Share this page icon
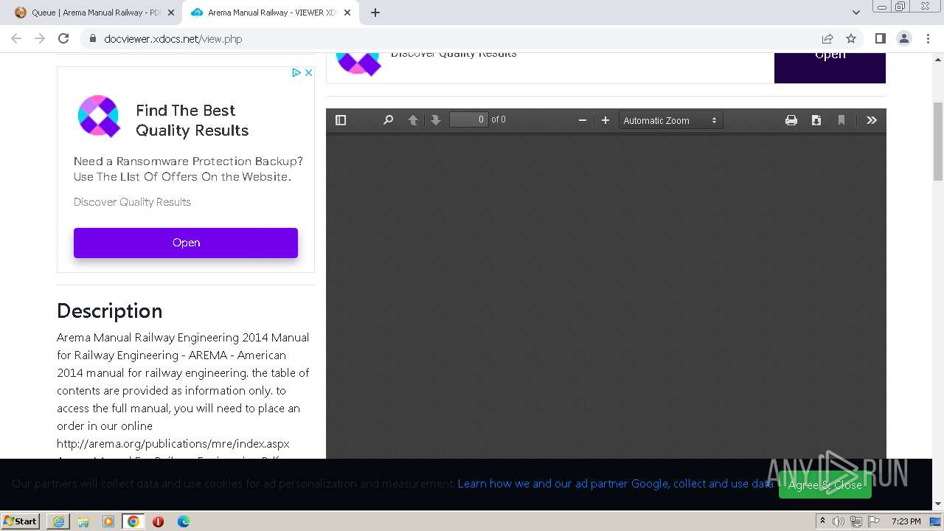This screenshot has height=531, width=944. pos(827,38)
